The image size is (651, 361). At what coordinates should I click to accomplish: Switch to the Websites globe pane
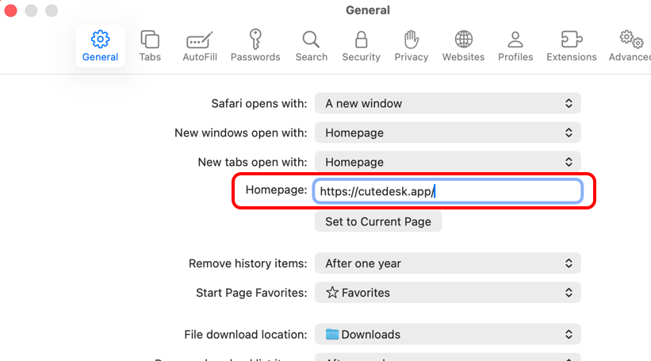click(463, 46)
